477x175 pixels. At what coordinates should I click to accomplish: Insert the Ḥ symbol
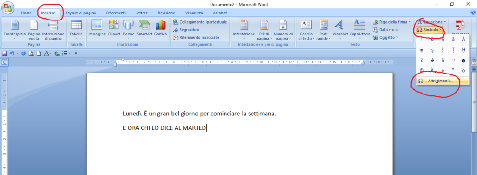463,50
